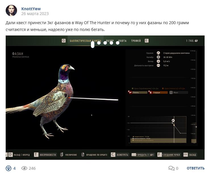210x176 pixels.
Task: Click the ОТВЕТИТЬ reply button
Action: click(196, 168)
